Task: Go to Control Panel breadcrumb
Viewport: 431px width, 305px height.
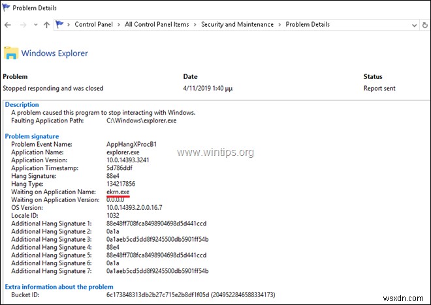Action: coord(94,25)
